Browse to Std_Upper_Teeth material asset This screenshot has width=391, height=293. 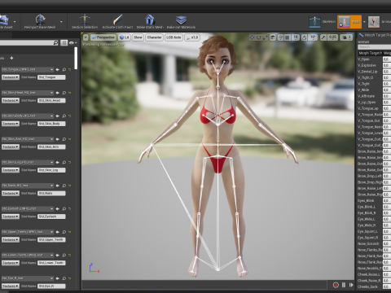[x=64, y=232]
